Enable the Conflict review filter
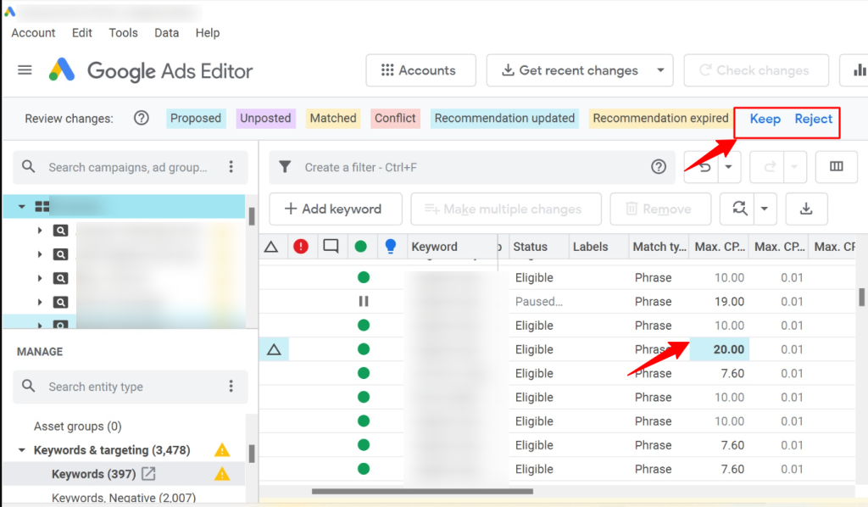The height and width of the screenshot is (507, 868). 394,118
